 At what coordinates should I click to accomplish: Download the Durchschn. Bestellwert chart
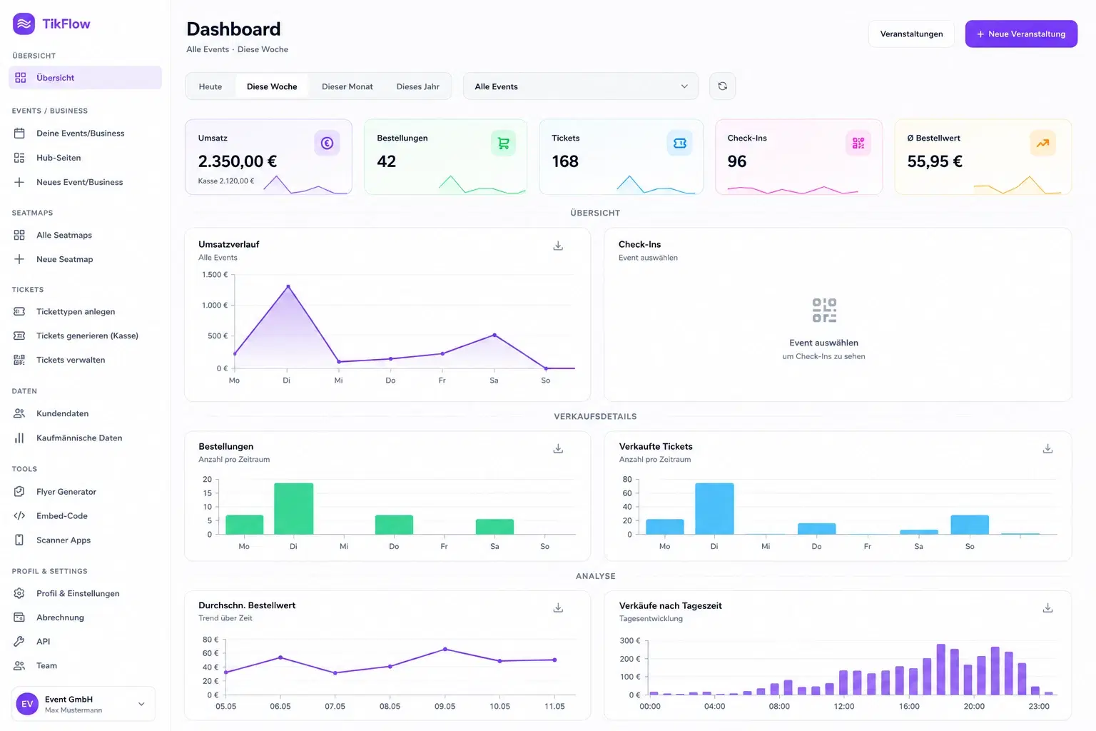tap(558, 608)
